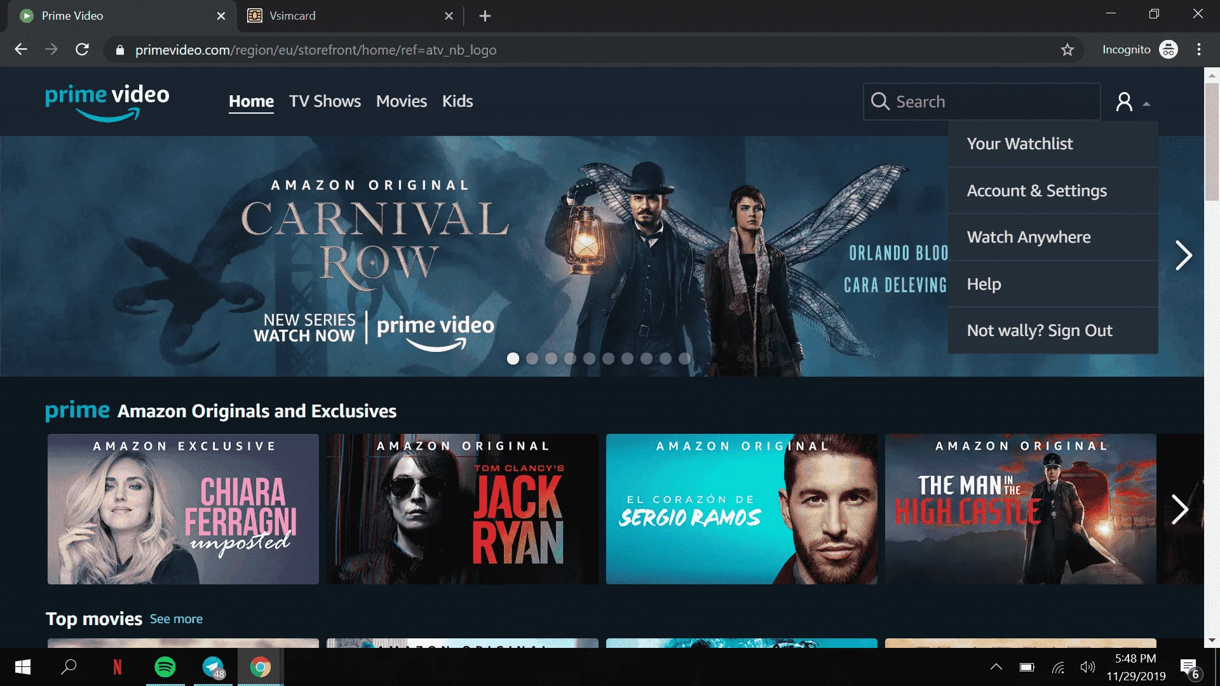Click the Chrome taskbar icon

[x=261, y=667]
